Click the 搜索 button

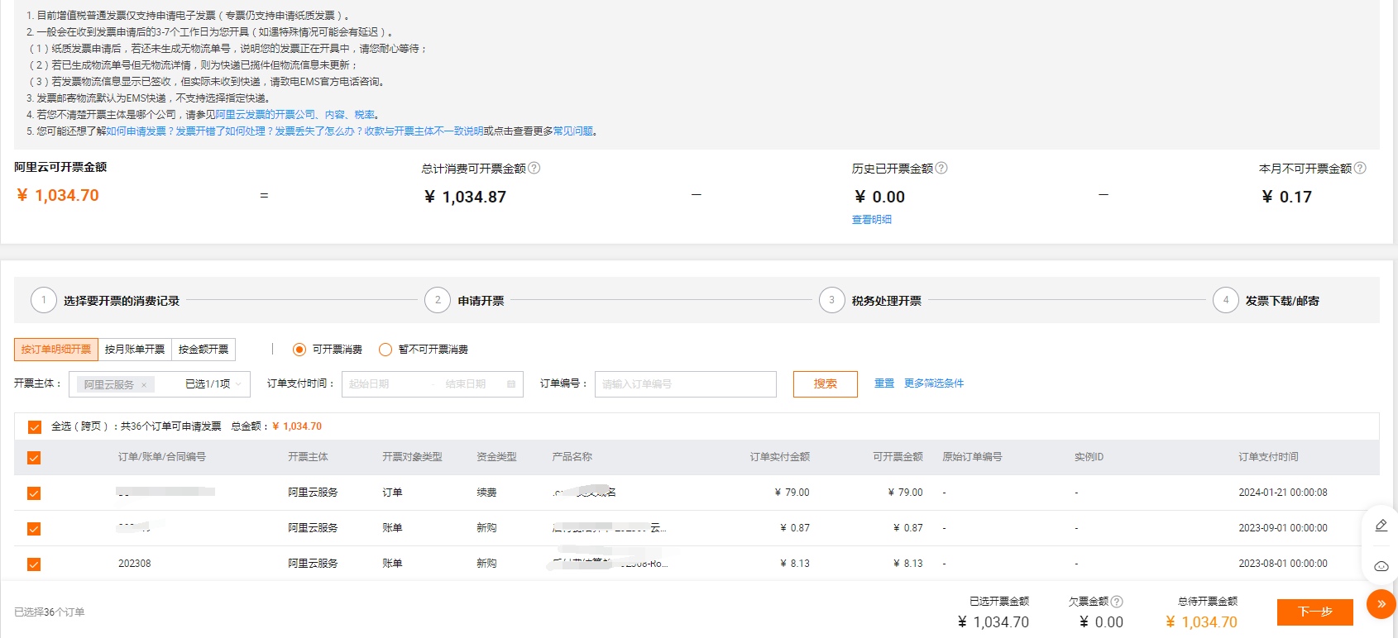(825, 384)
